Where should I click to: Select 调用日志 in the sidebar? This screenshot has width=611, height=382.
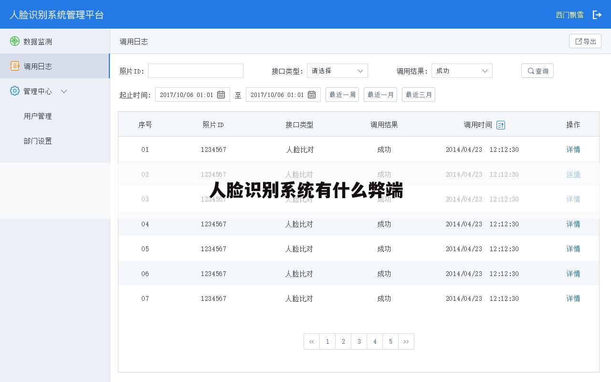pyautogui.click(x=55, y=66)
